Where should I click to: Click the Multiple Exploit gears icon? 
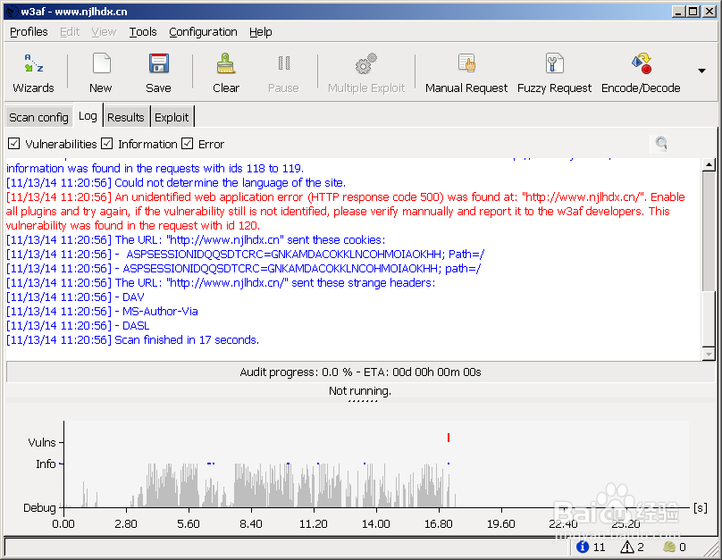click(x=366, y=63)
